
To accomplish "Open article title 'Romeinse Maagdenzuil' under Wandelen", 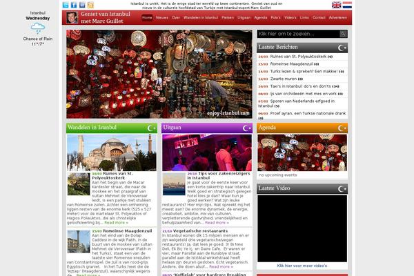I will click(127, 231).
